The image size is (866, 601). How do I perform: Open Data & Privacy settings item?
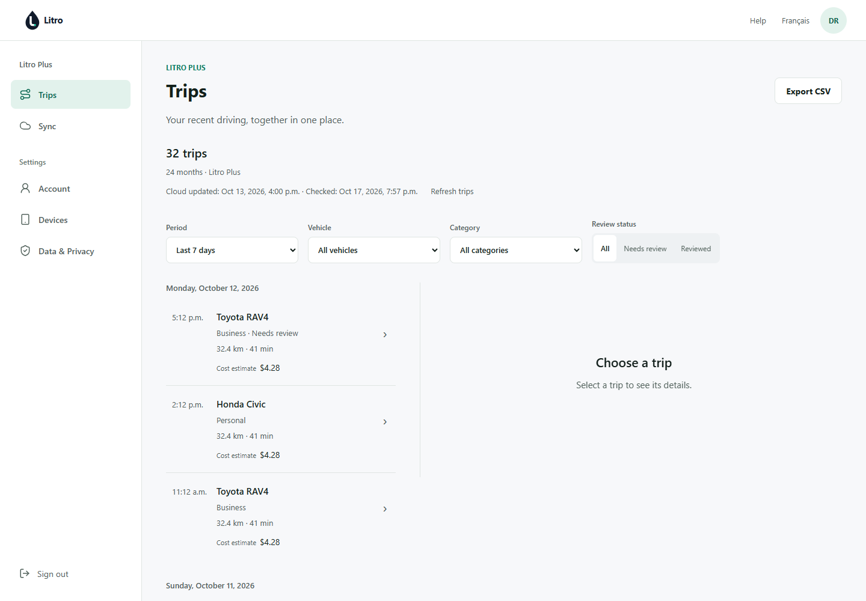click(70, 251)
